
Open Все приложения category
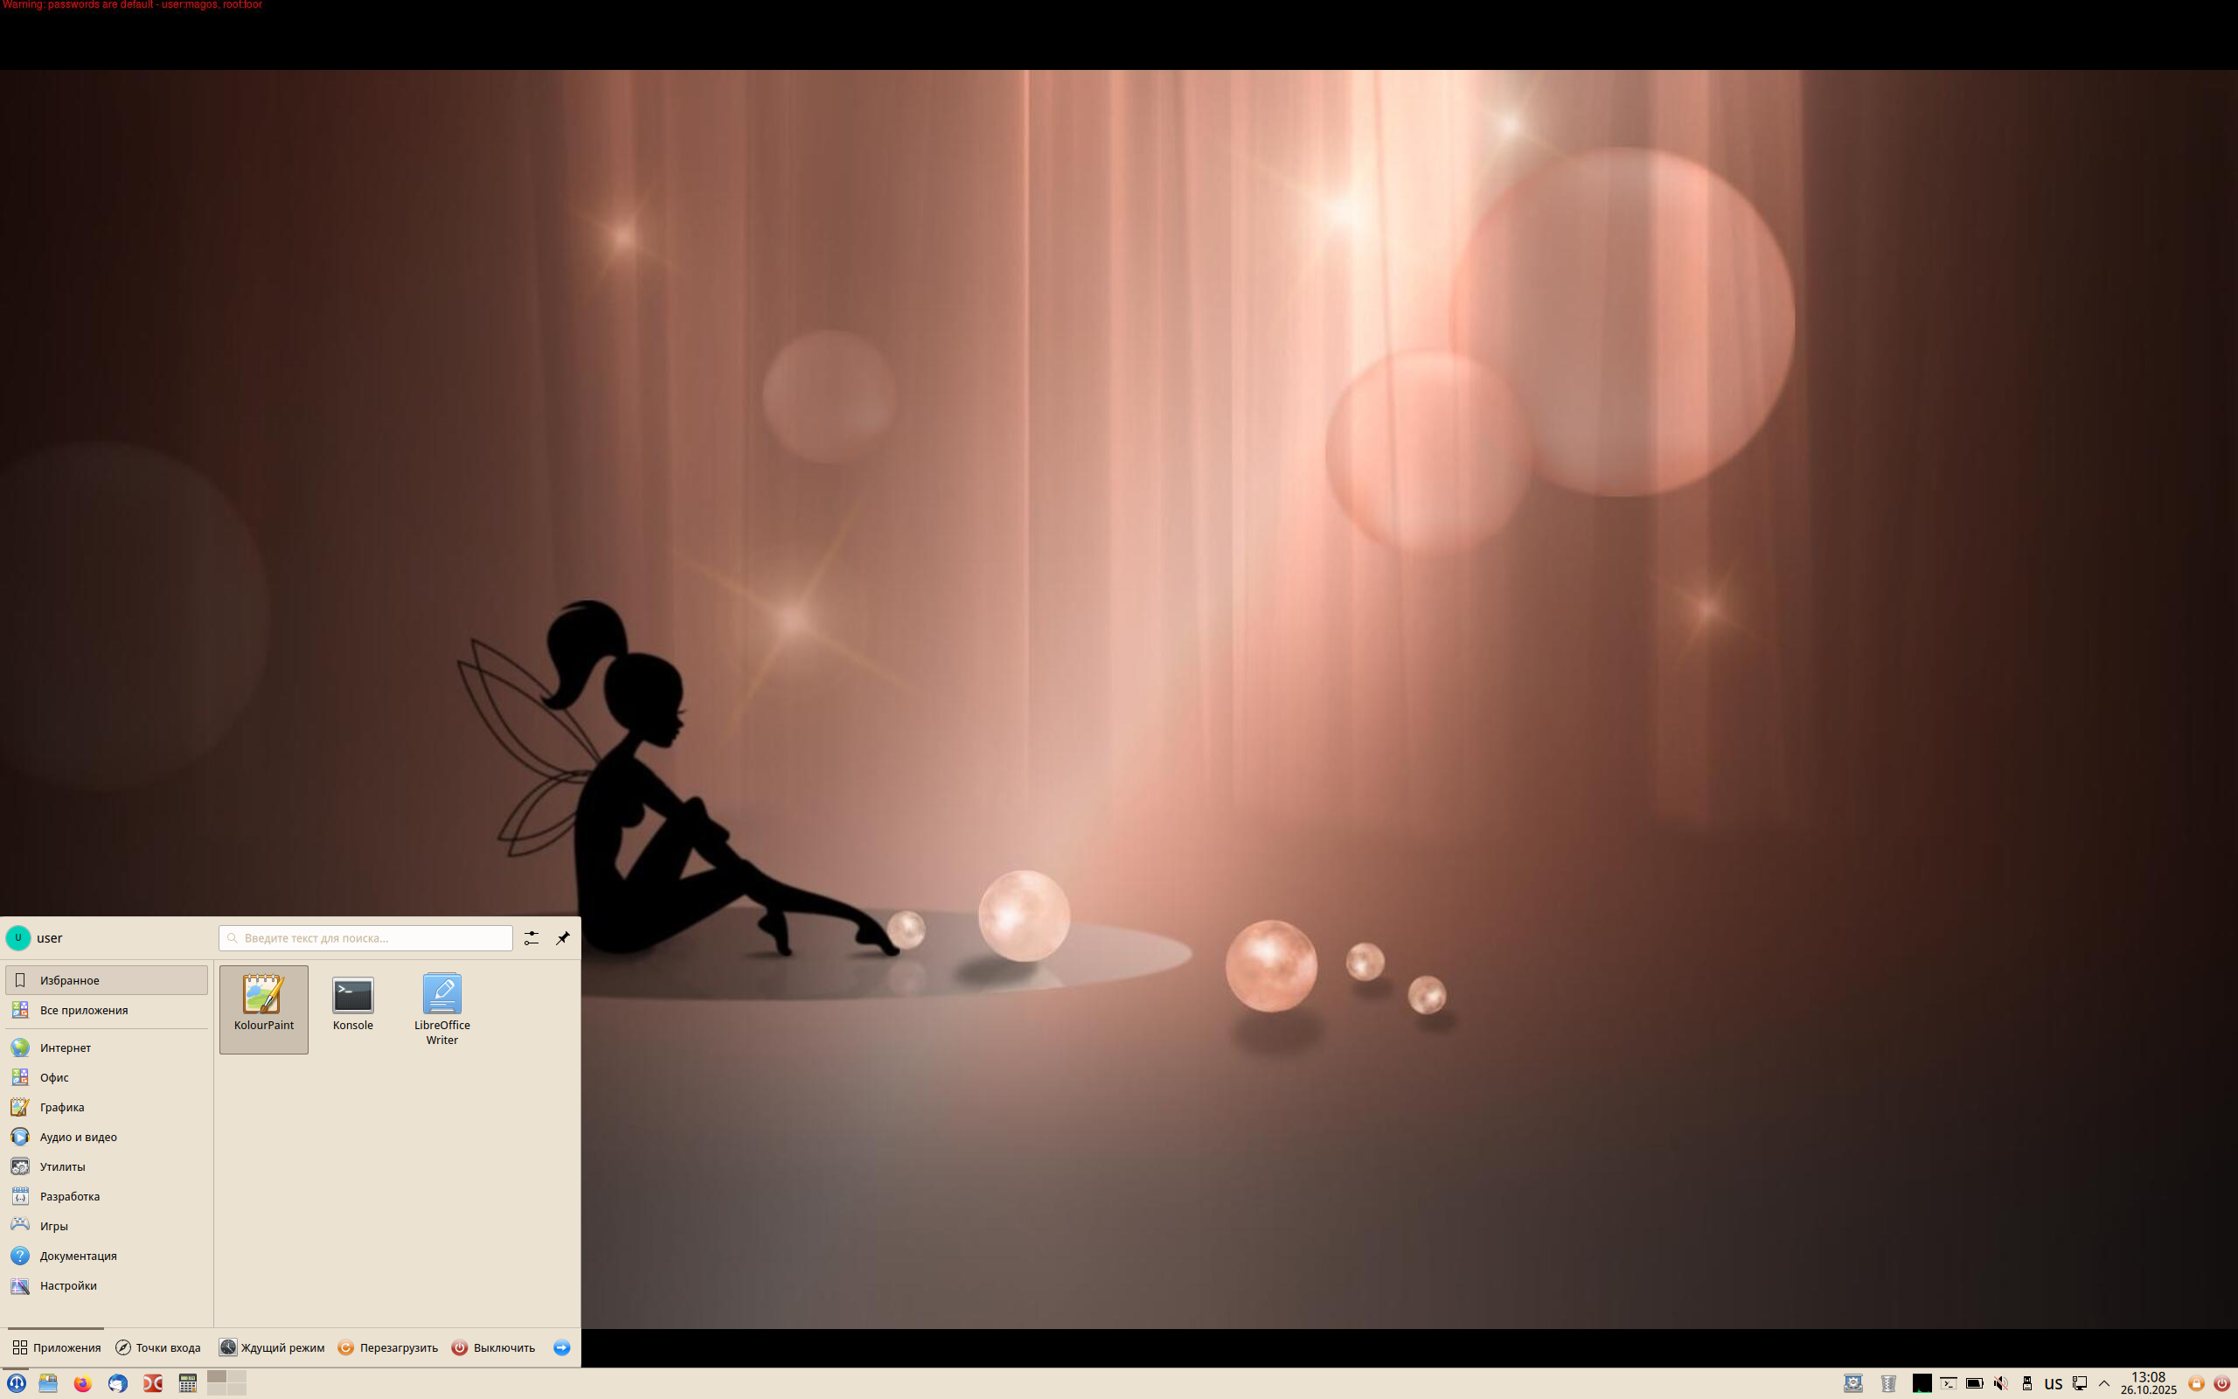107,1009
